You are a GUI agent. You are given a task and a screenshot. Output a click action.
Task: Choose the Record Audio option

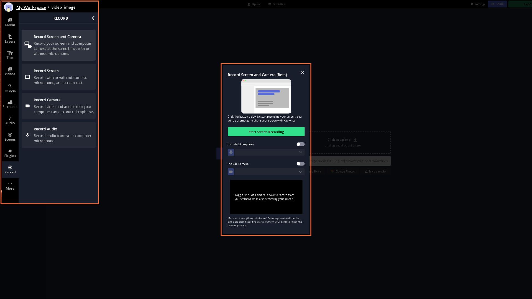pyautogui.click(x=58, y=135)
